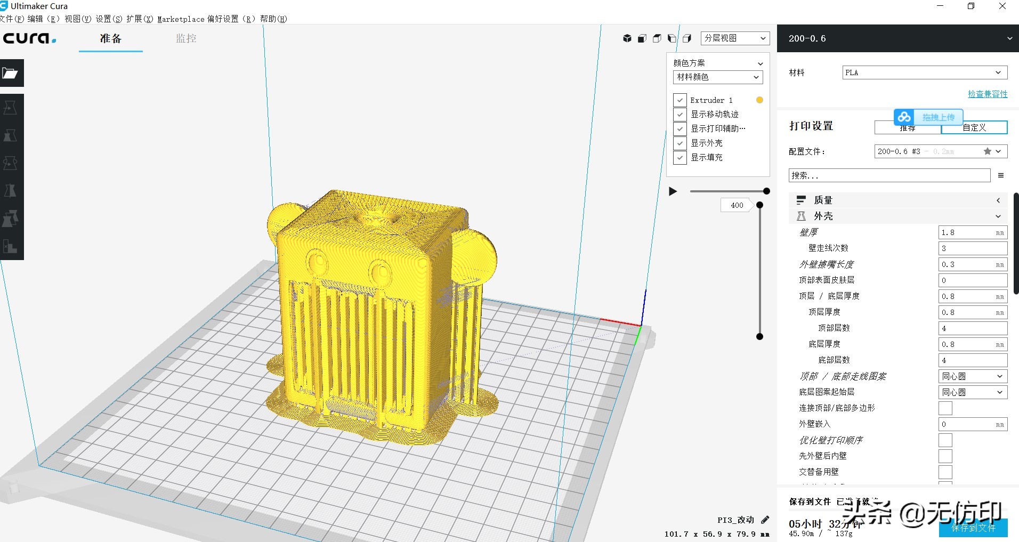Open the PLA material dropdown
The width and height of the screenshot is (1019, 542).
pyautogui.click(x=925, y=72)
